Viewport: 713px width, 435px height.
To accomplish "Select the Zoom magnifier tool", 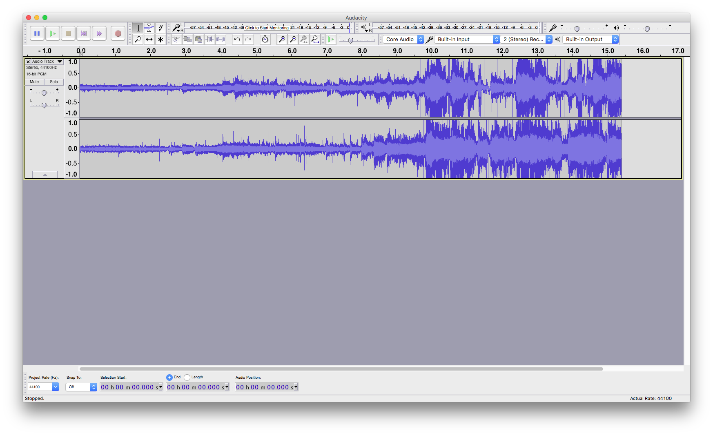I will [138, 39].
